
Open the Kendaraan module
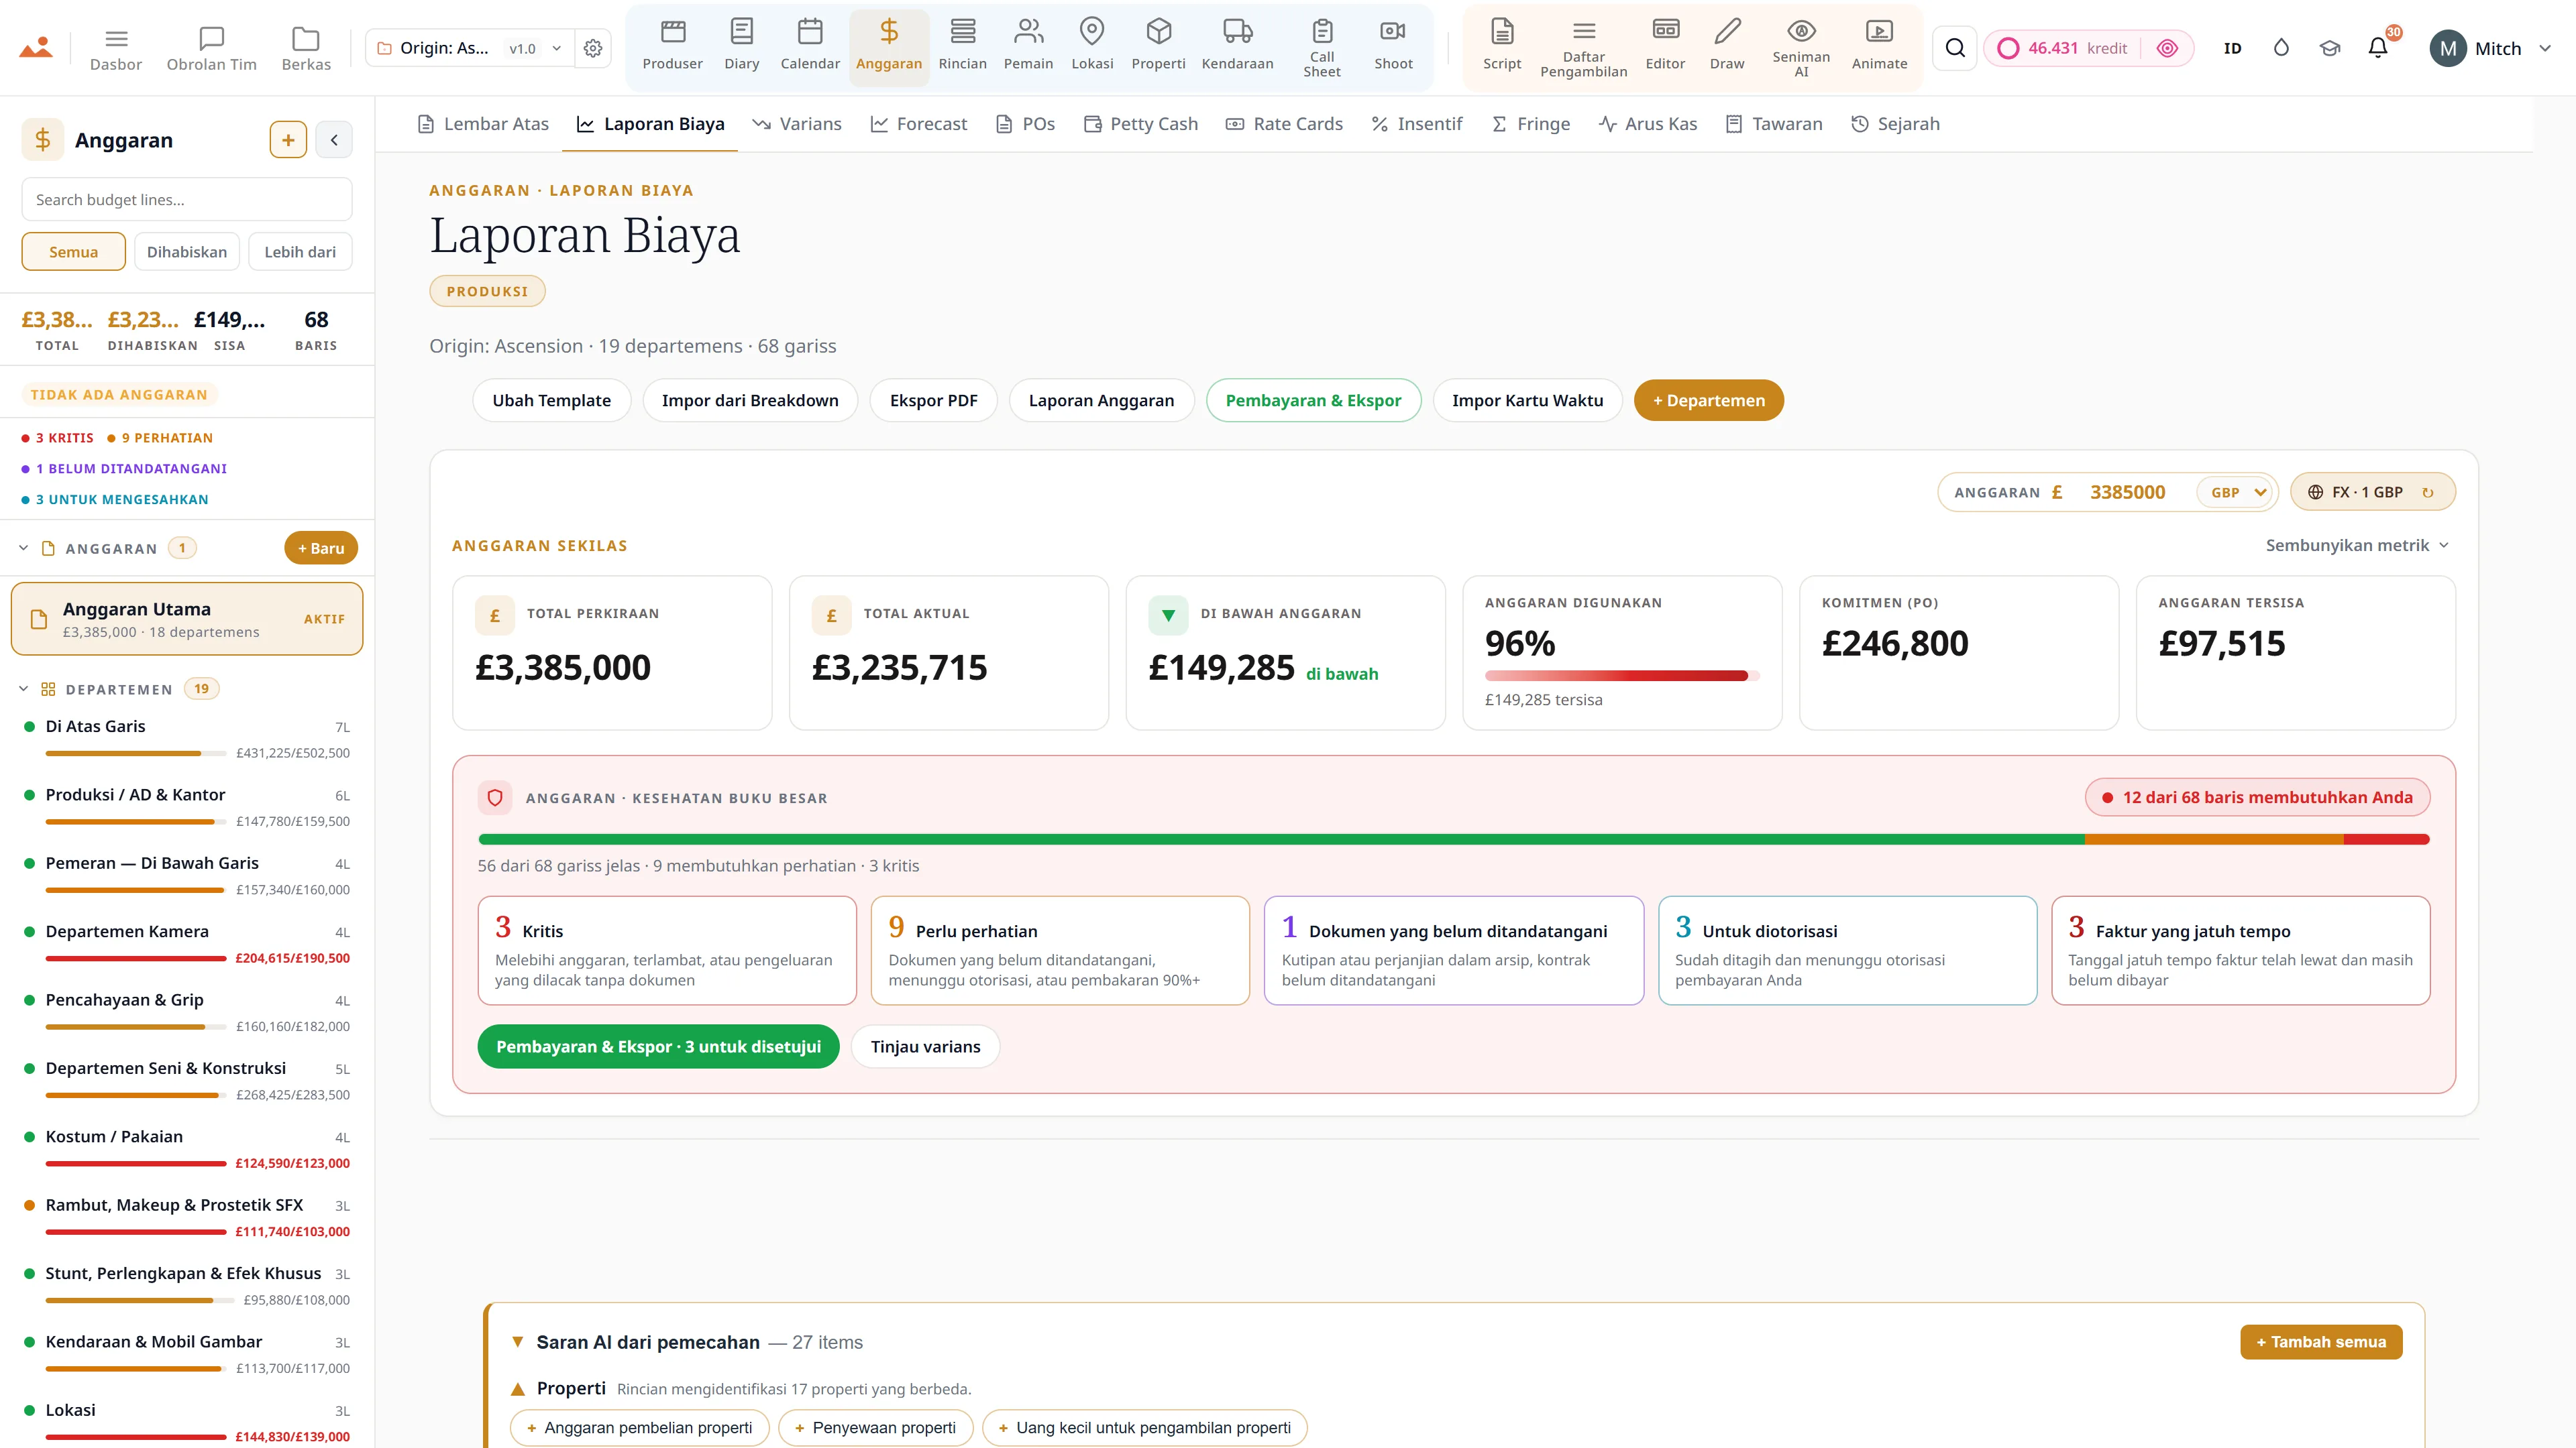(x=1237, y=46)
